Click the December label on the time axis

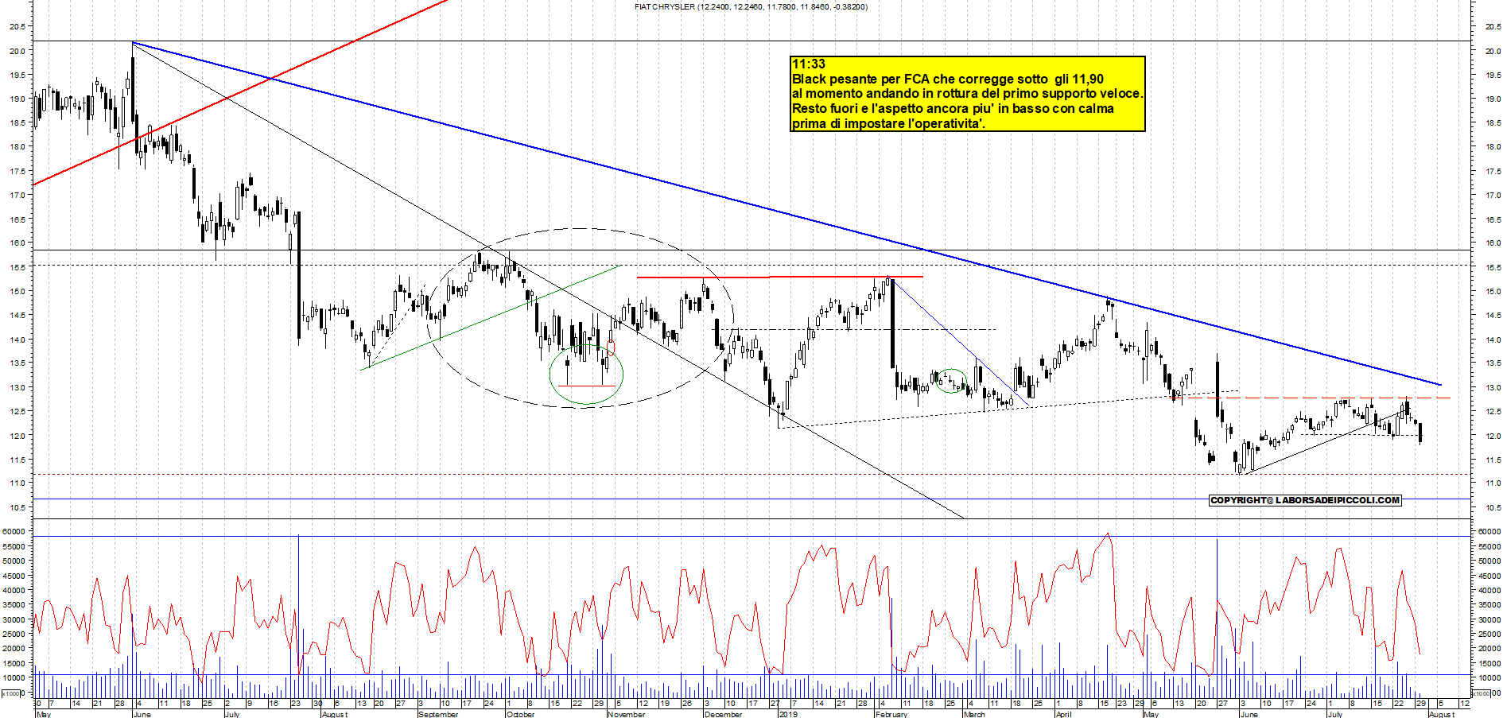coord(724,714)
